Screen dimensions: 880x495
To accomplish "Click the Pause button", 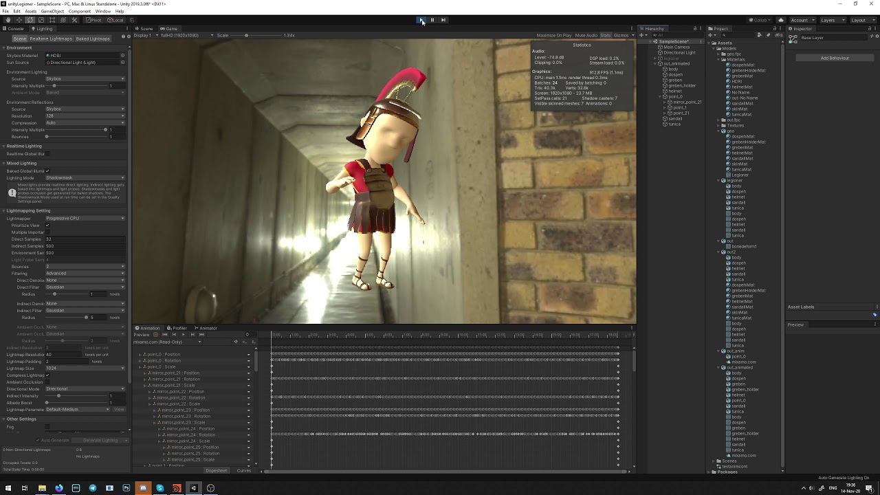I will point(432,20).
